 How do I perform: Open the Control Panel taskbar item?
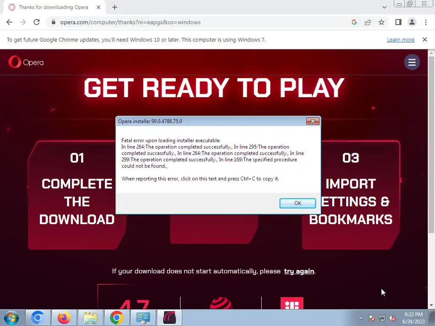click(x=143, y=318)
